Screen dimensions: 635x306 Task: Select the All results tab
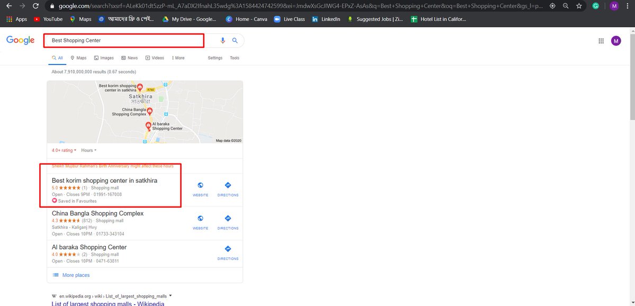57,58
